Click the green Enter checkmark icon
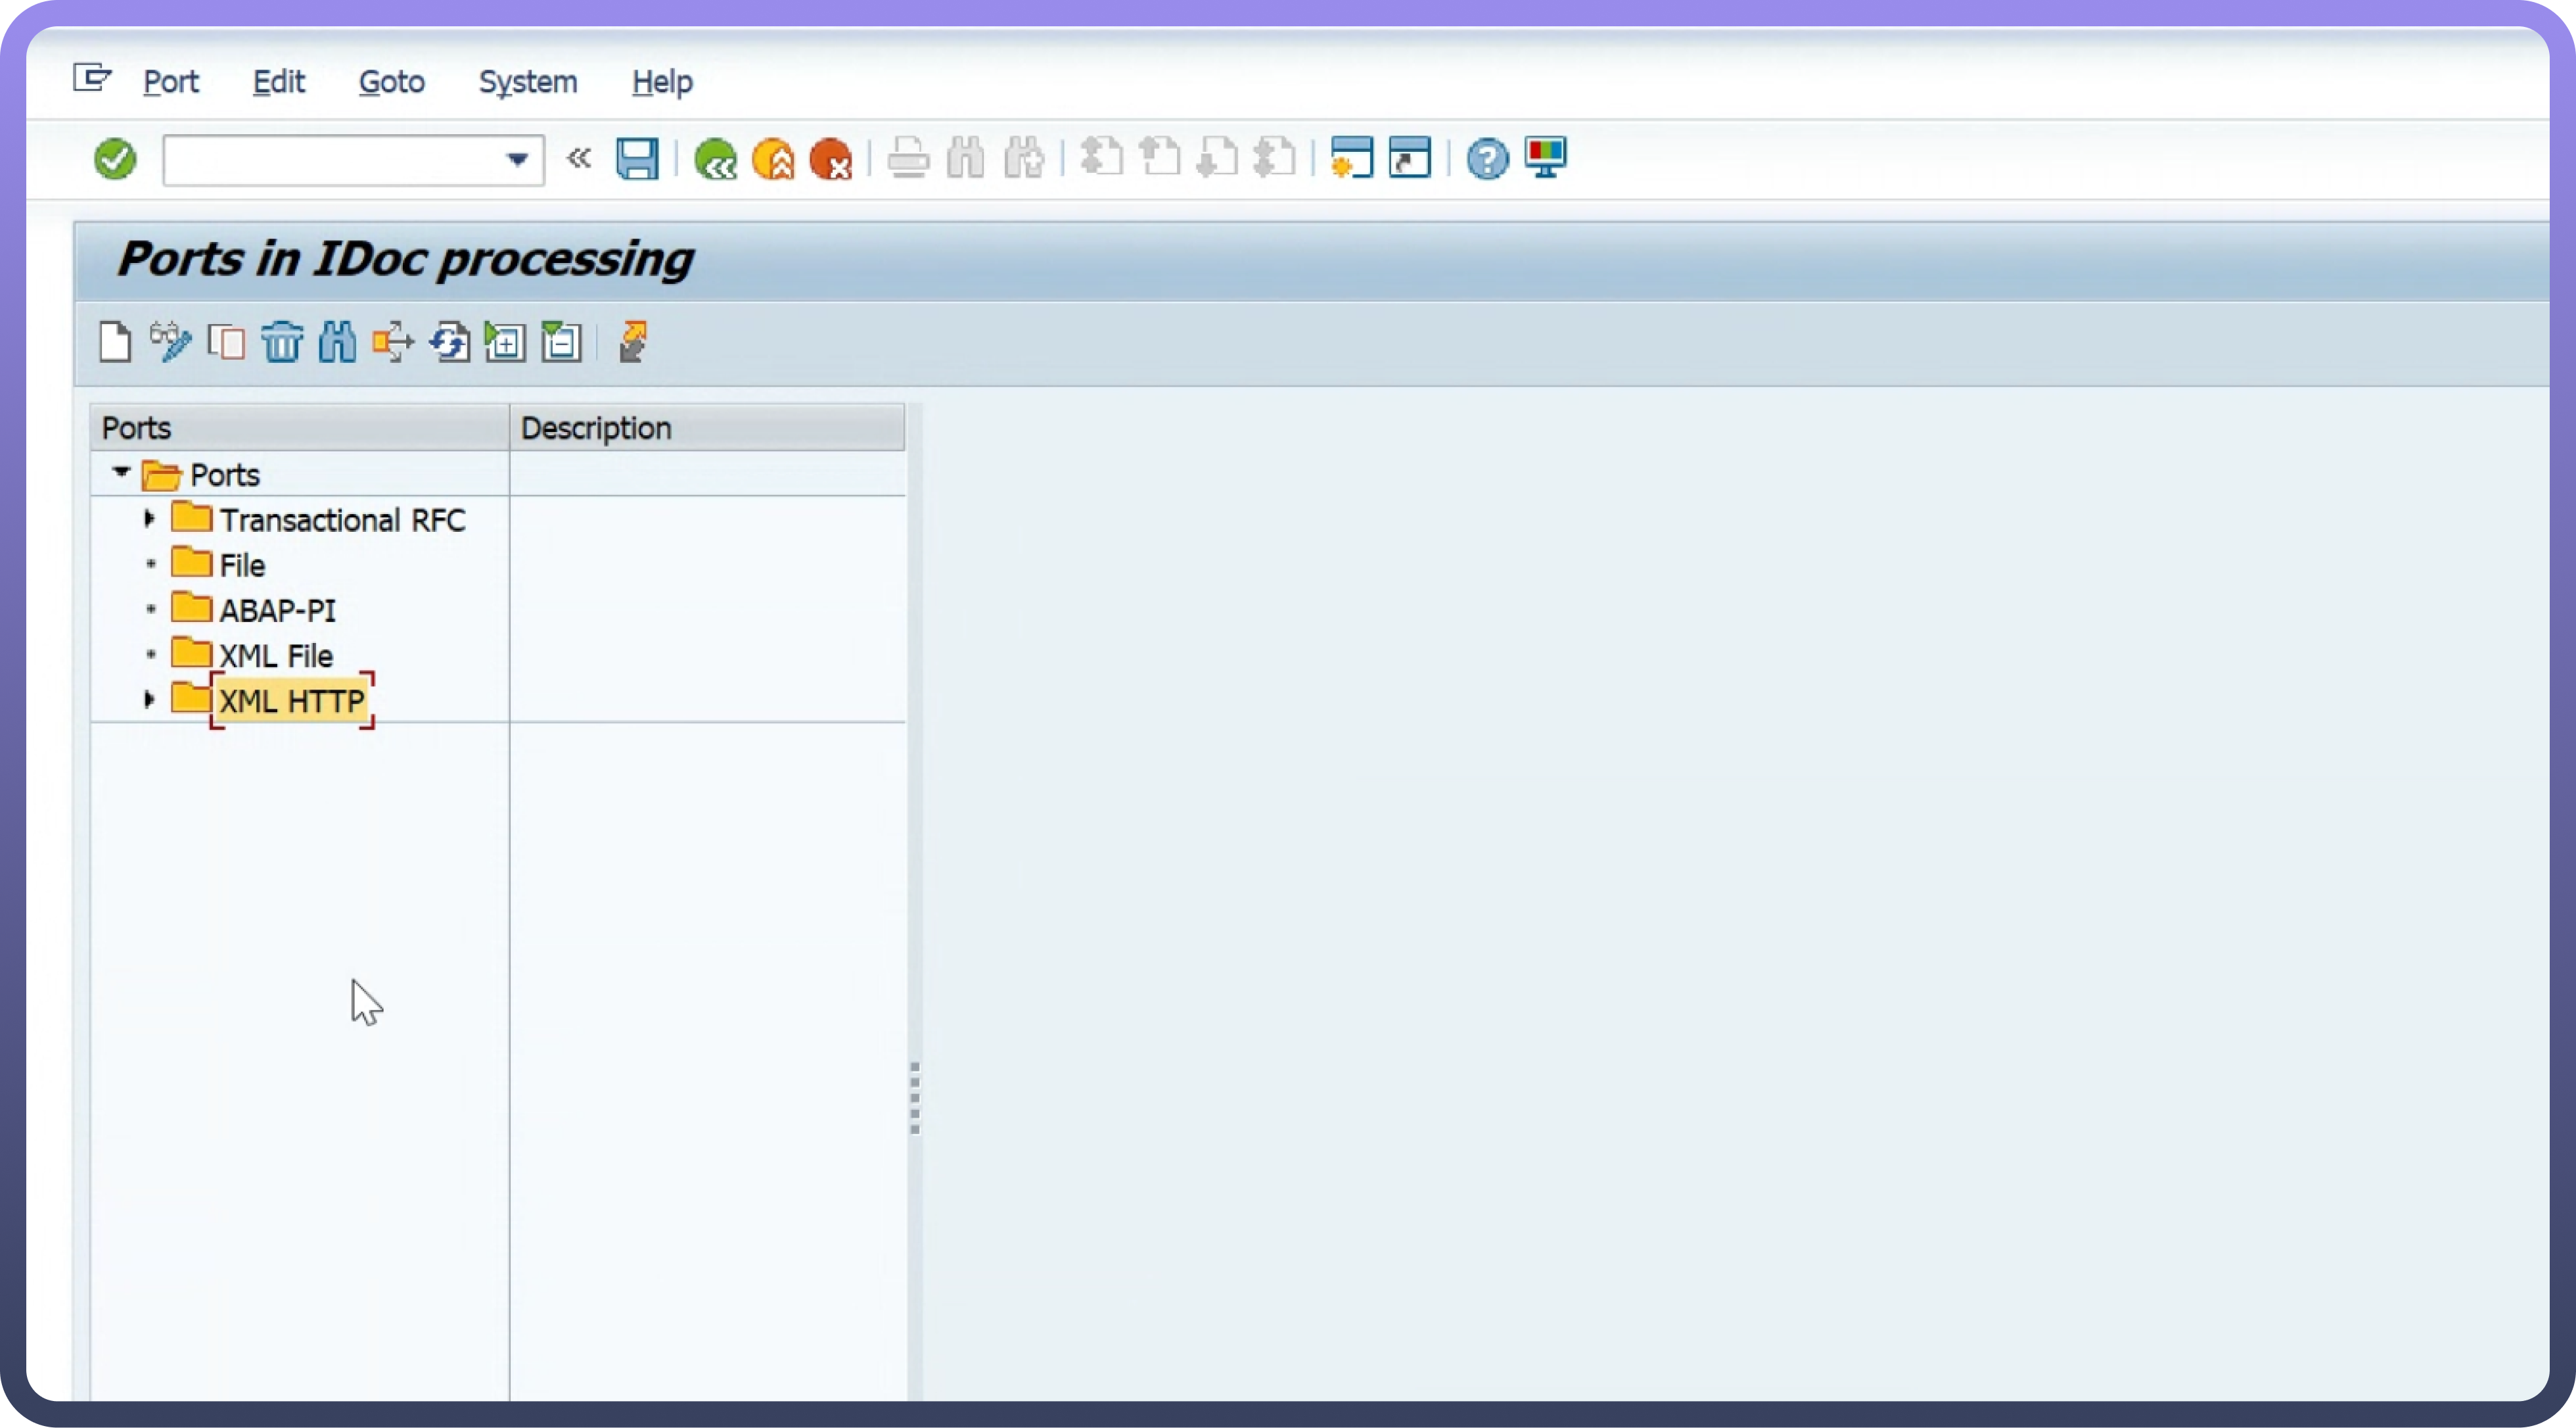 coord(115,159)
